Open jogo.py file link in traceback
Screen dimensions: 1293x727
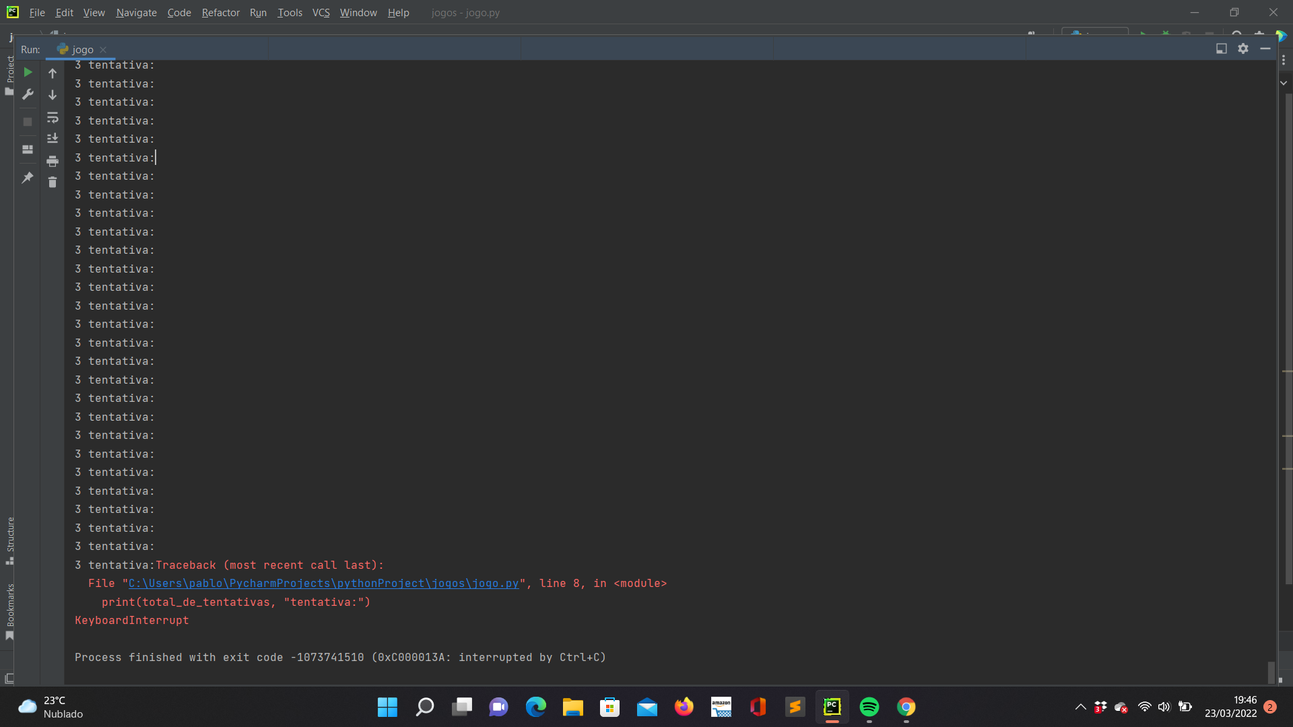[324, 584]
